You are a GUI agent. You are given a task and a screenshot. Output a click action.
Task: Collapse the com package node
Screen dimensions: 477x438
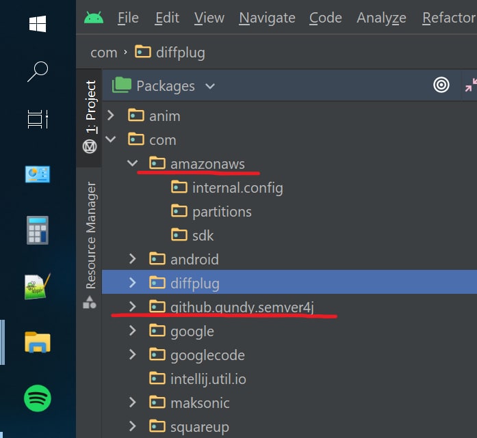tap(110, 139)
